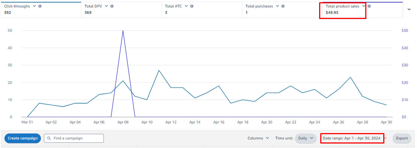Expand Total ATC metric dropdown
The image size is (417, 148).
tap(186, 6)
